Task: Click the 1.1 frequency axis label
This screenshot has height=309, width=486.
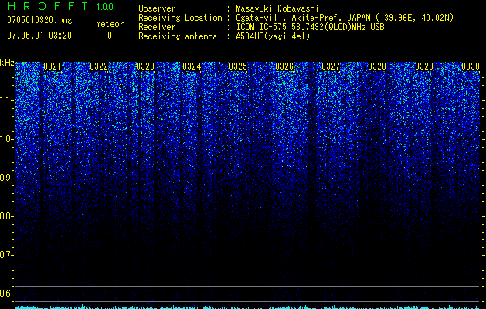Action: pyautogui.click(x=6, y=100)
